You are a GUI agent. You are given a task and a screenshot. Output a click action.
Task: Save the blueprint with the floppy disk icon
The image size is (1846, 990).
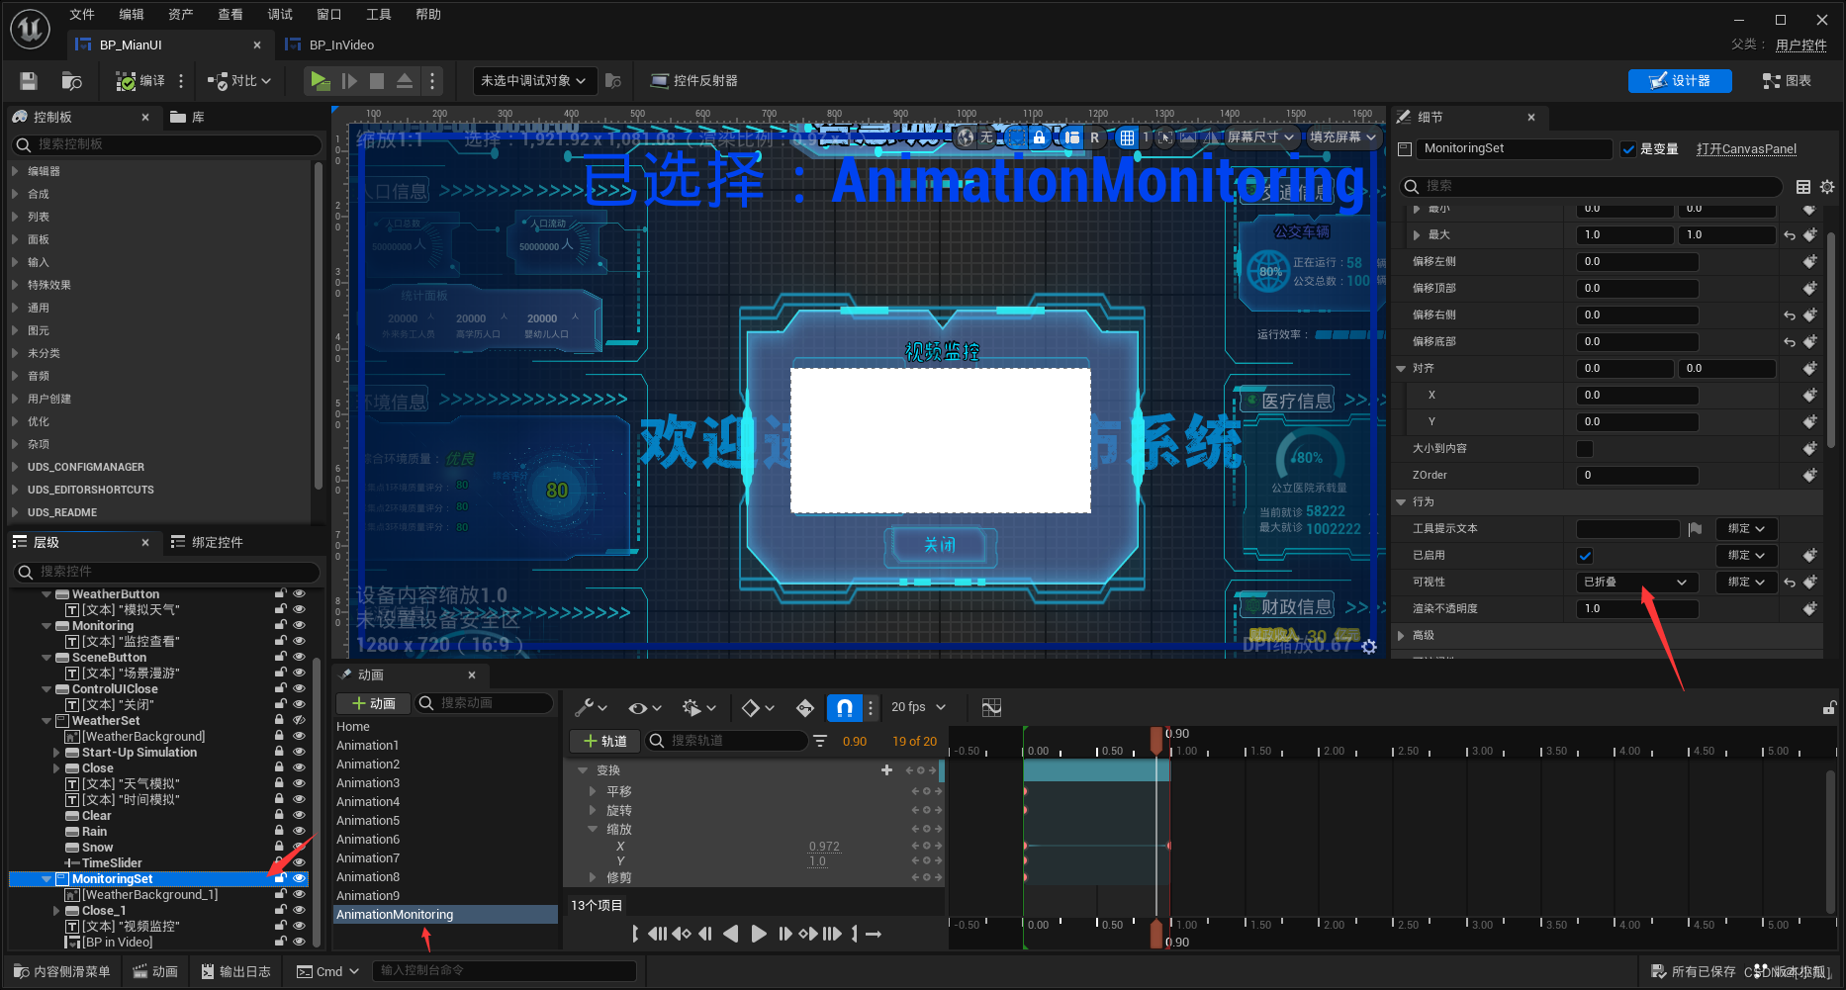[29, 81]
